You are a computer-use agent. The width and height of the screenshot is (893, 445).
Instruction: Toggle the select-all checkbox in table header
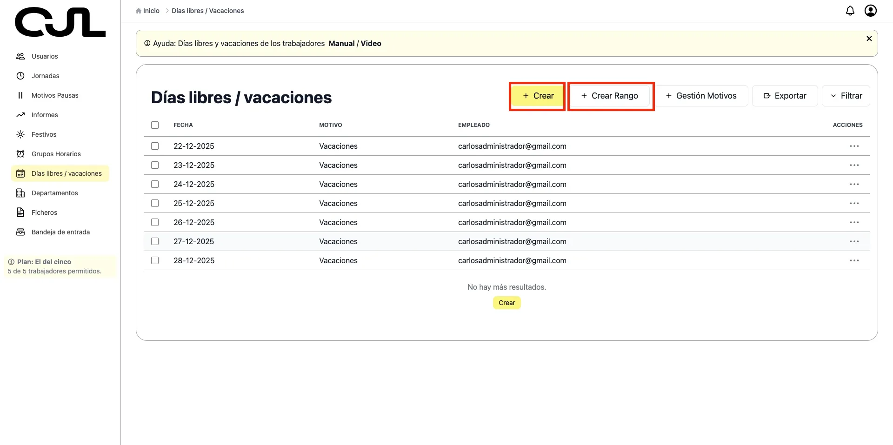coord(155,125)
